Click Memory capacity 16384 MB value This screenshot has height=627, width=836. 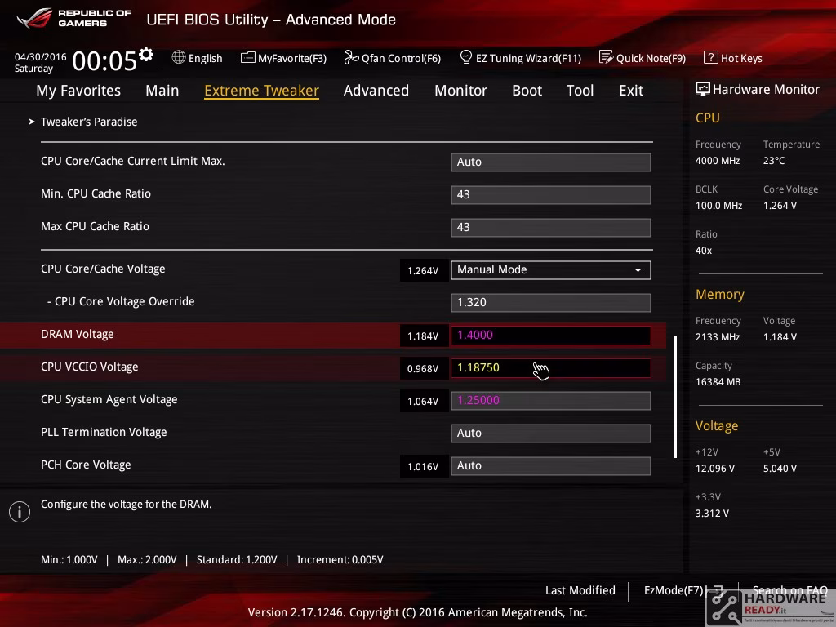718,382
